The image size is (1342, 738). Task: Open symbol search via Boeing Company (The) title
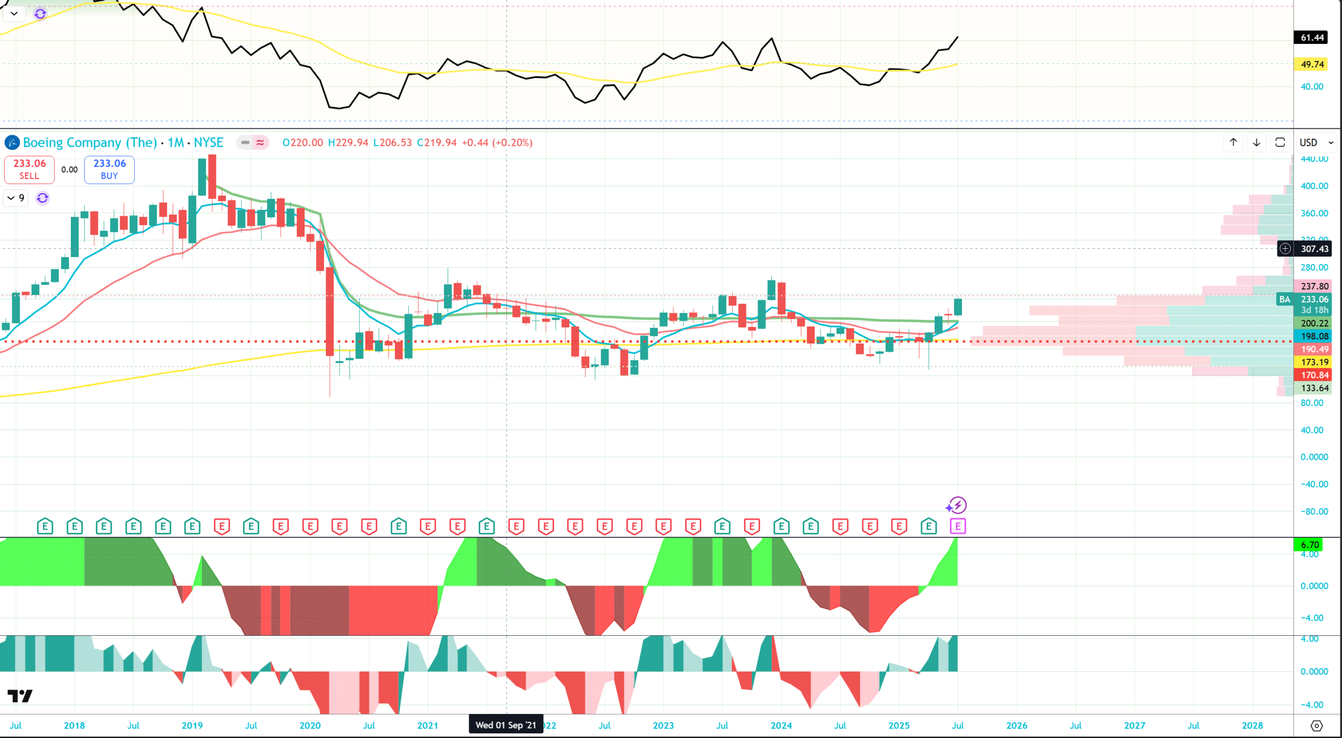90,142
